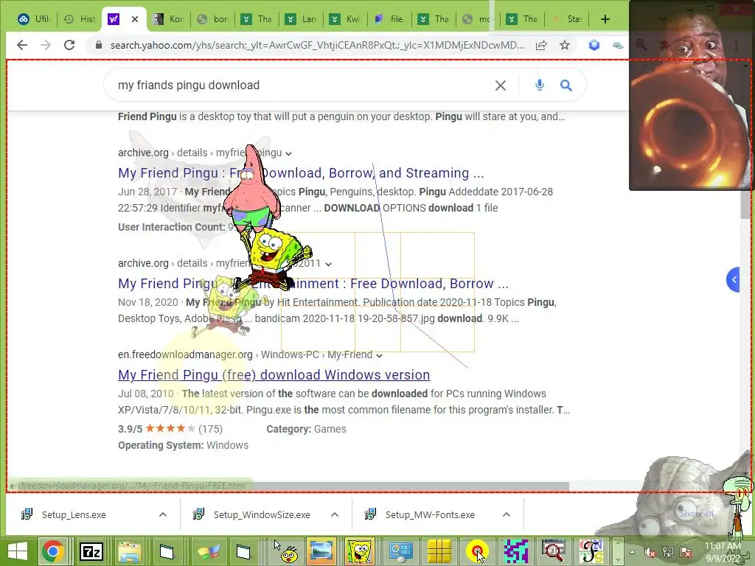
Task: Open the SpongeBob taskbar app
Action: coord(359,551)
